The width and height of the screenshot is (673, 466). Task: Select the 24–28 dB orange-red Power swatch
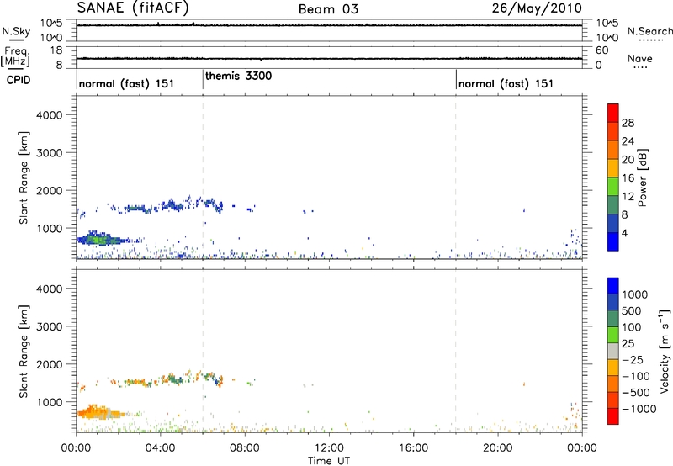[613, 132]
